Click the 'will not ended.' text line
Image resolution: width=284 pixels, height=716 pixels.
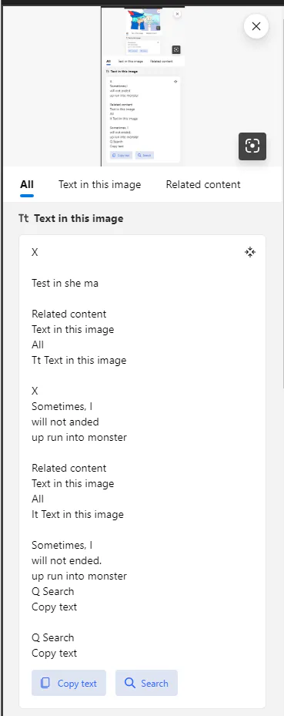(x=66, y=560)
